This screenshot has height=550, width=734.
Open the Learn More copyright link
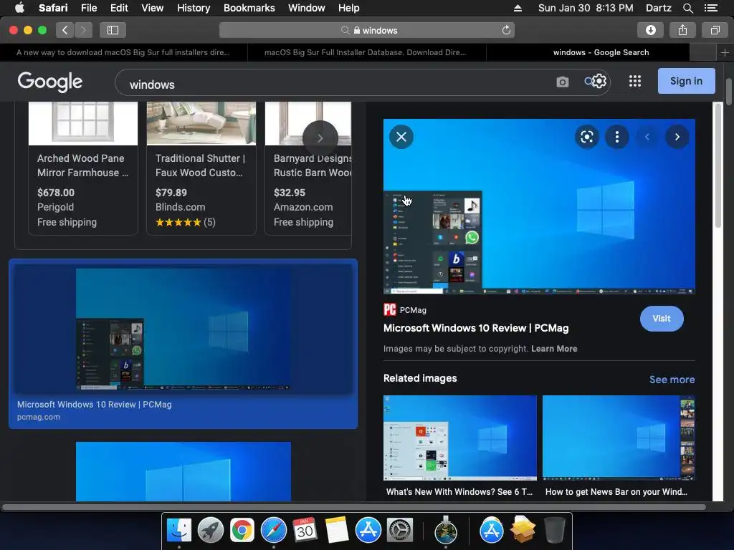(x=554, y=349)
